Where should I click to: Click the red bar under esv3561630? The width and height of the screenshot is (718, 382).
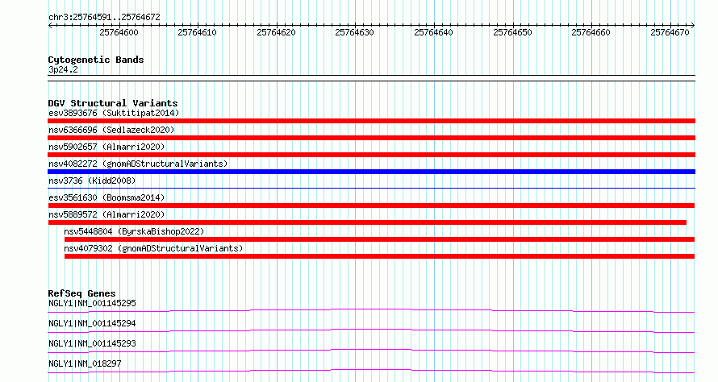click(371, 206)
